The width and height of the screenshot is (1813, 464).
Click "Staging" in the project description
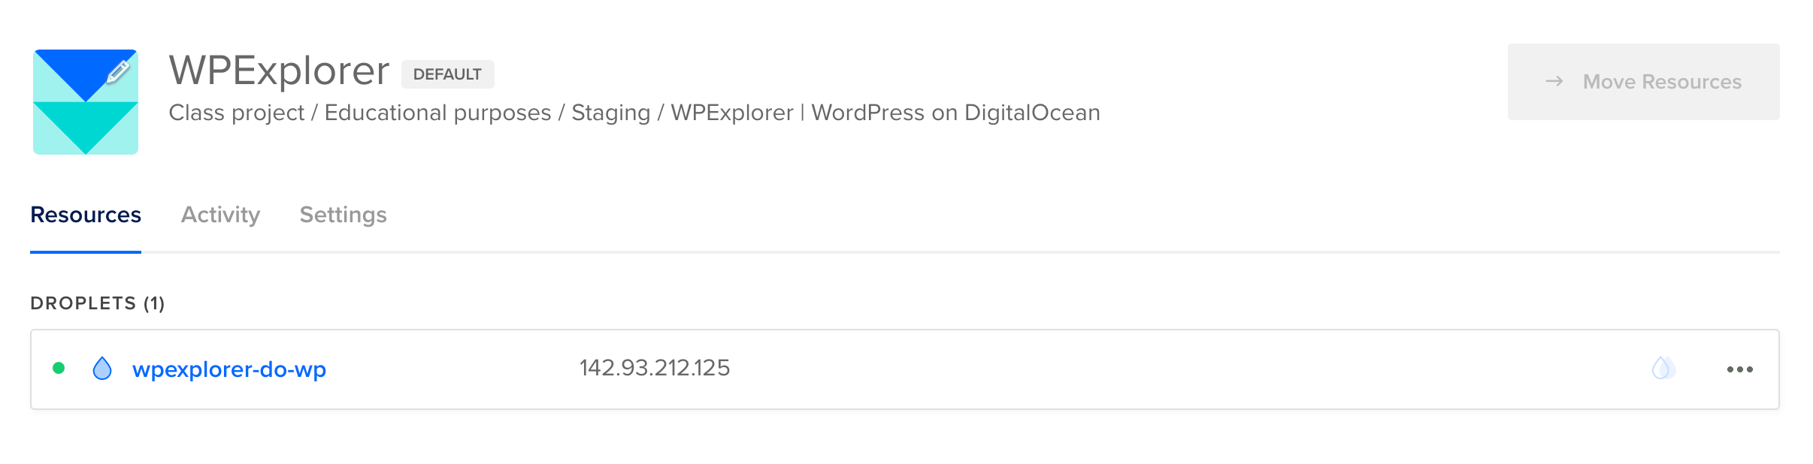pos(610,113)
